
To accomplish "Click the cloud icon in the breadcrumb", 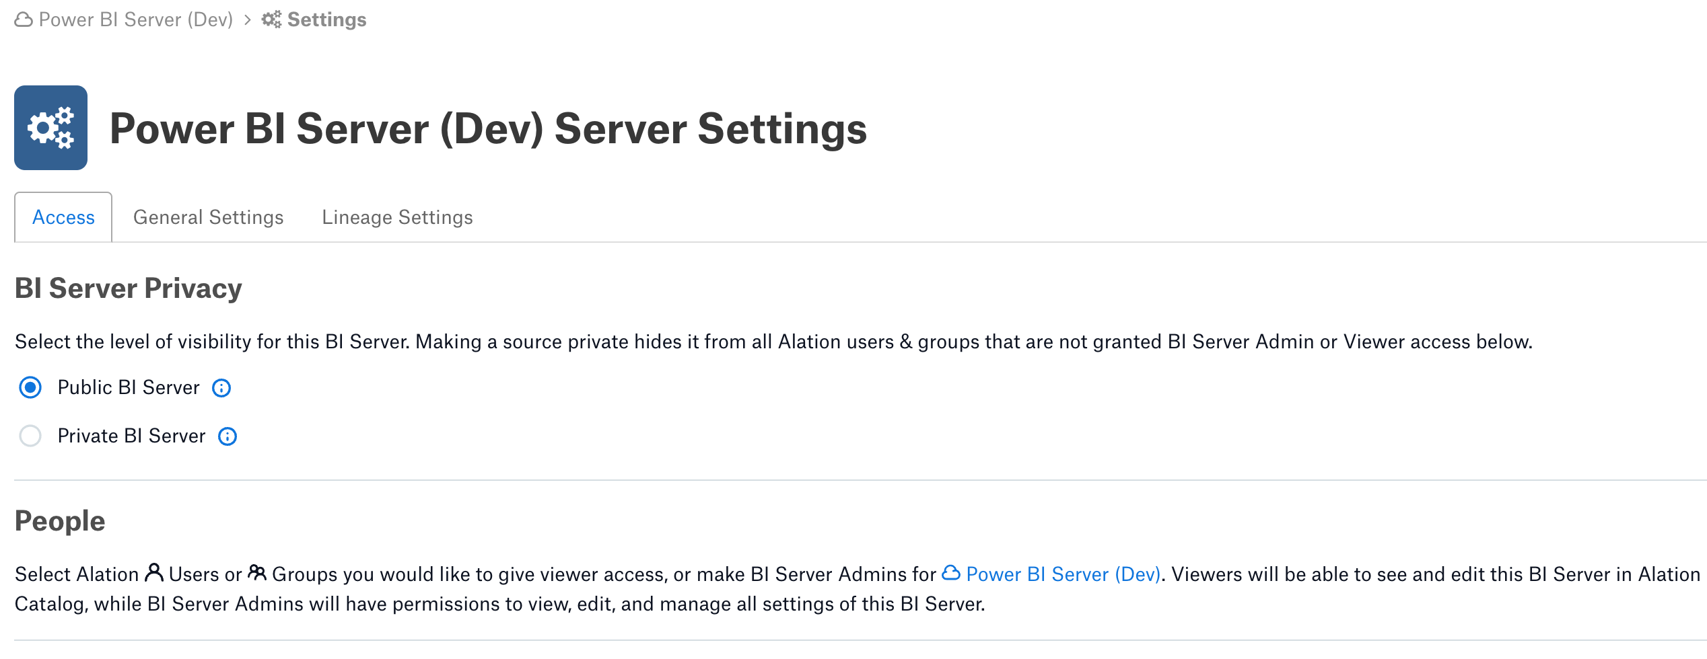I will click(x=24, y=20).
